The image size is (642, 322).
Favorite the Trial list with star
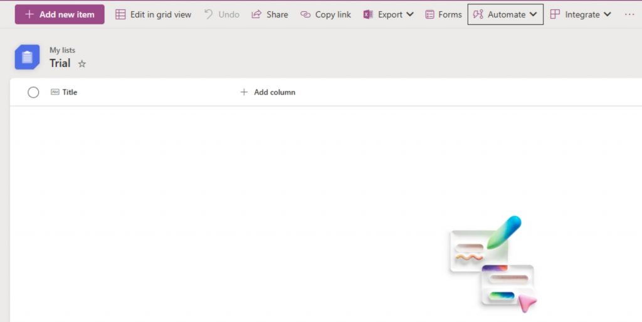[82, 64]
